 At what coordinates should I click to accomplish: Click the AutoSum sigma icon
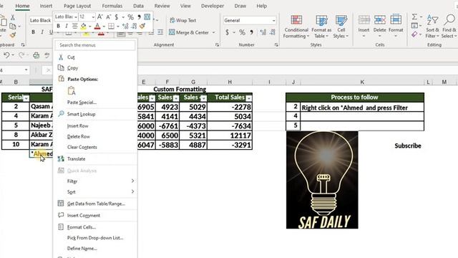(414, 17)
